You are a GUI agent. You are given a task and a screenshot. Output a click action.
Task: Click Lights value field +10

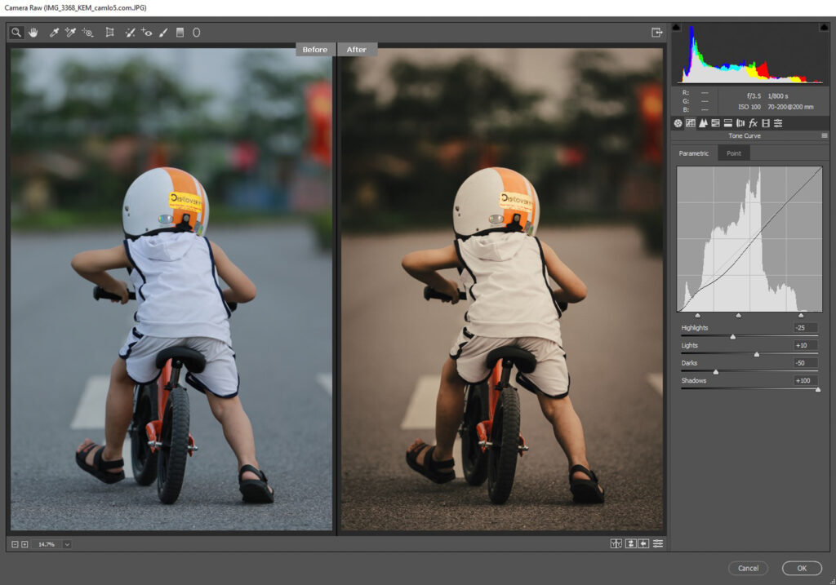(805, 345)
